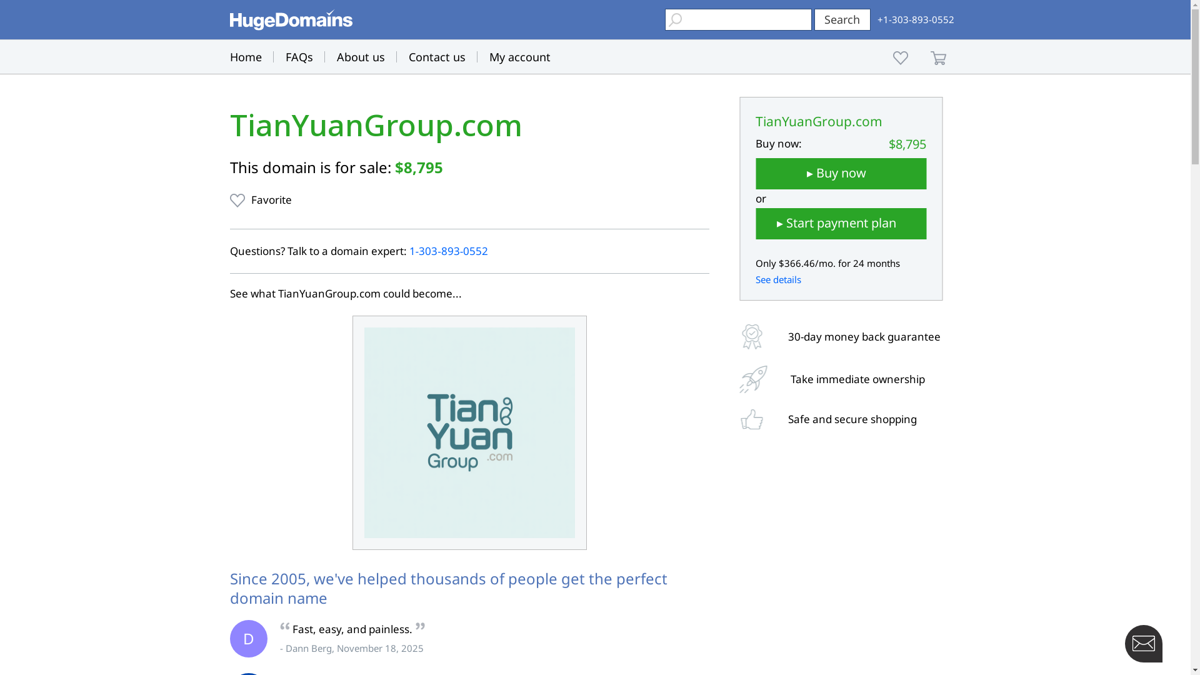The image size is (1200, 675).
Task: Open Contact us page
Action: click(437, 57)
